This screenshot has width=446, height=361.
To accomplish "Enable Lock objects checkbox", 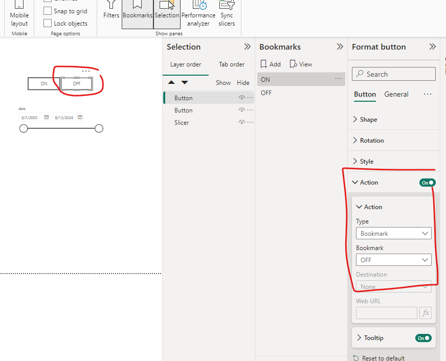I will pyautogui.click(x=48, y=23).
